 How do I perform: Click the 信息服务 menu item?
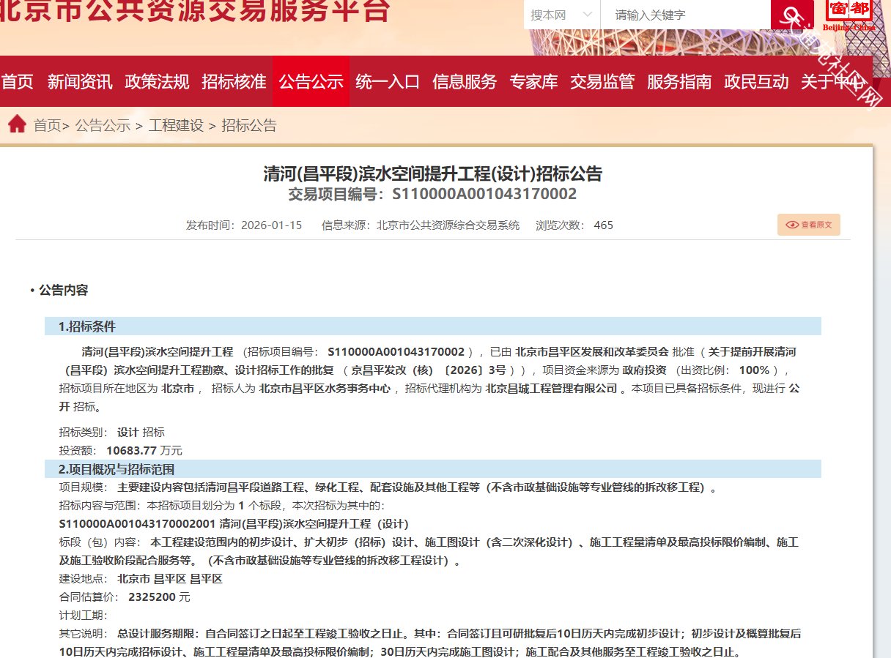(x=465, y=81)
